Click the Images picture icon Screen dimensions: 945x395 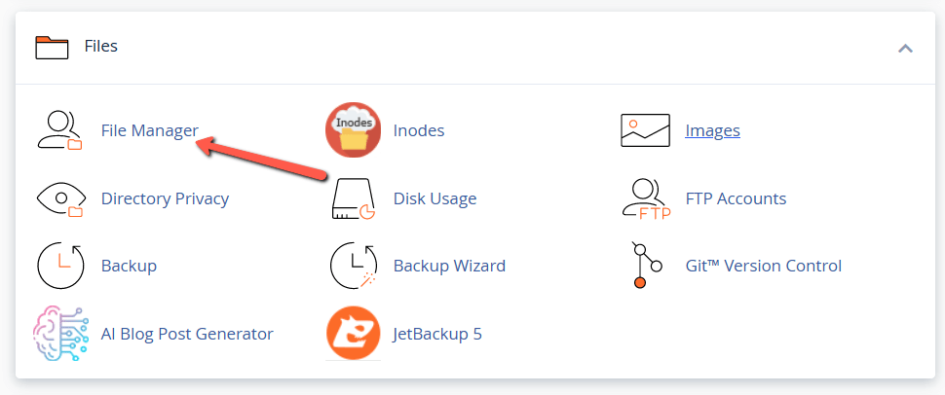click(x=645, y=130)
